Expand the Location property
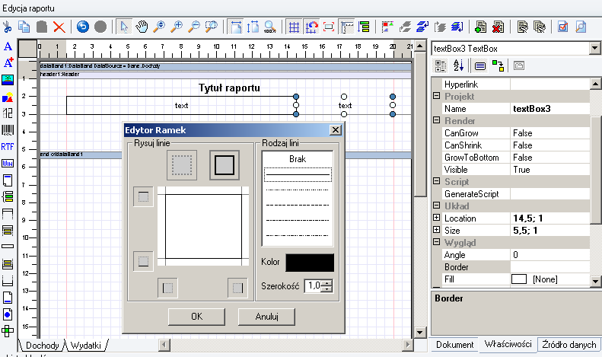This screenshot has height=357, width=602. pos(437,218)
